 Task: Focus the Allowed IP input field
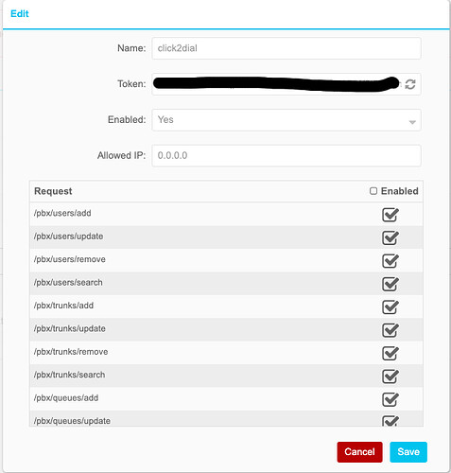click(x=286, y=155)
